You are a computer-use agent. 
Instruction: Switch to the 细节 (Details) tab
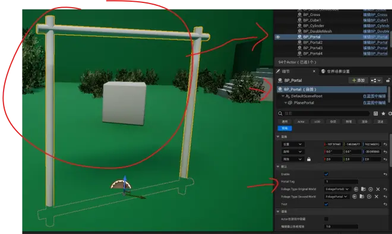click(x=286, y=71)
